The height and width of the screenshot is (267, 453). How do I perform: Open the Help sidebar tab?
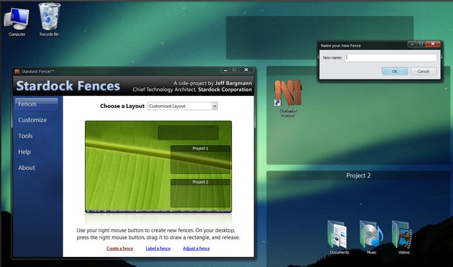point(24,152)
